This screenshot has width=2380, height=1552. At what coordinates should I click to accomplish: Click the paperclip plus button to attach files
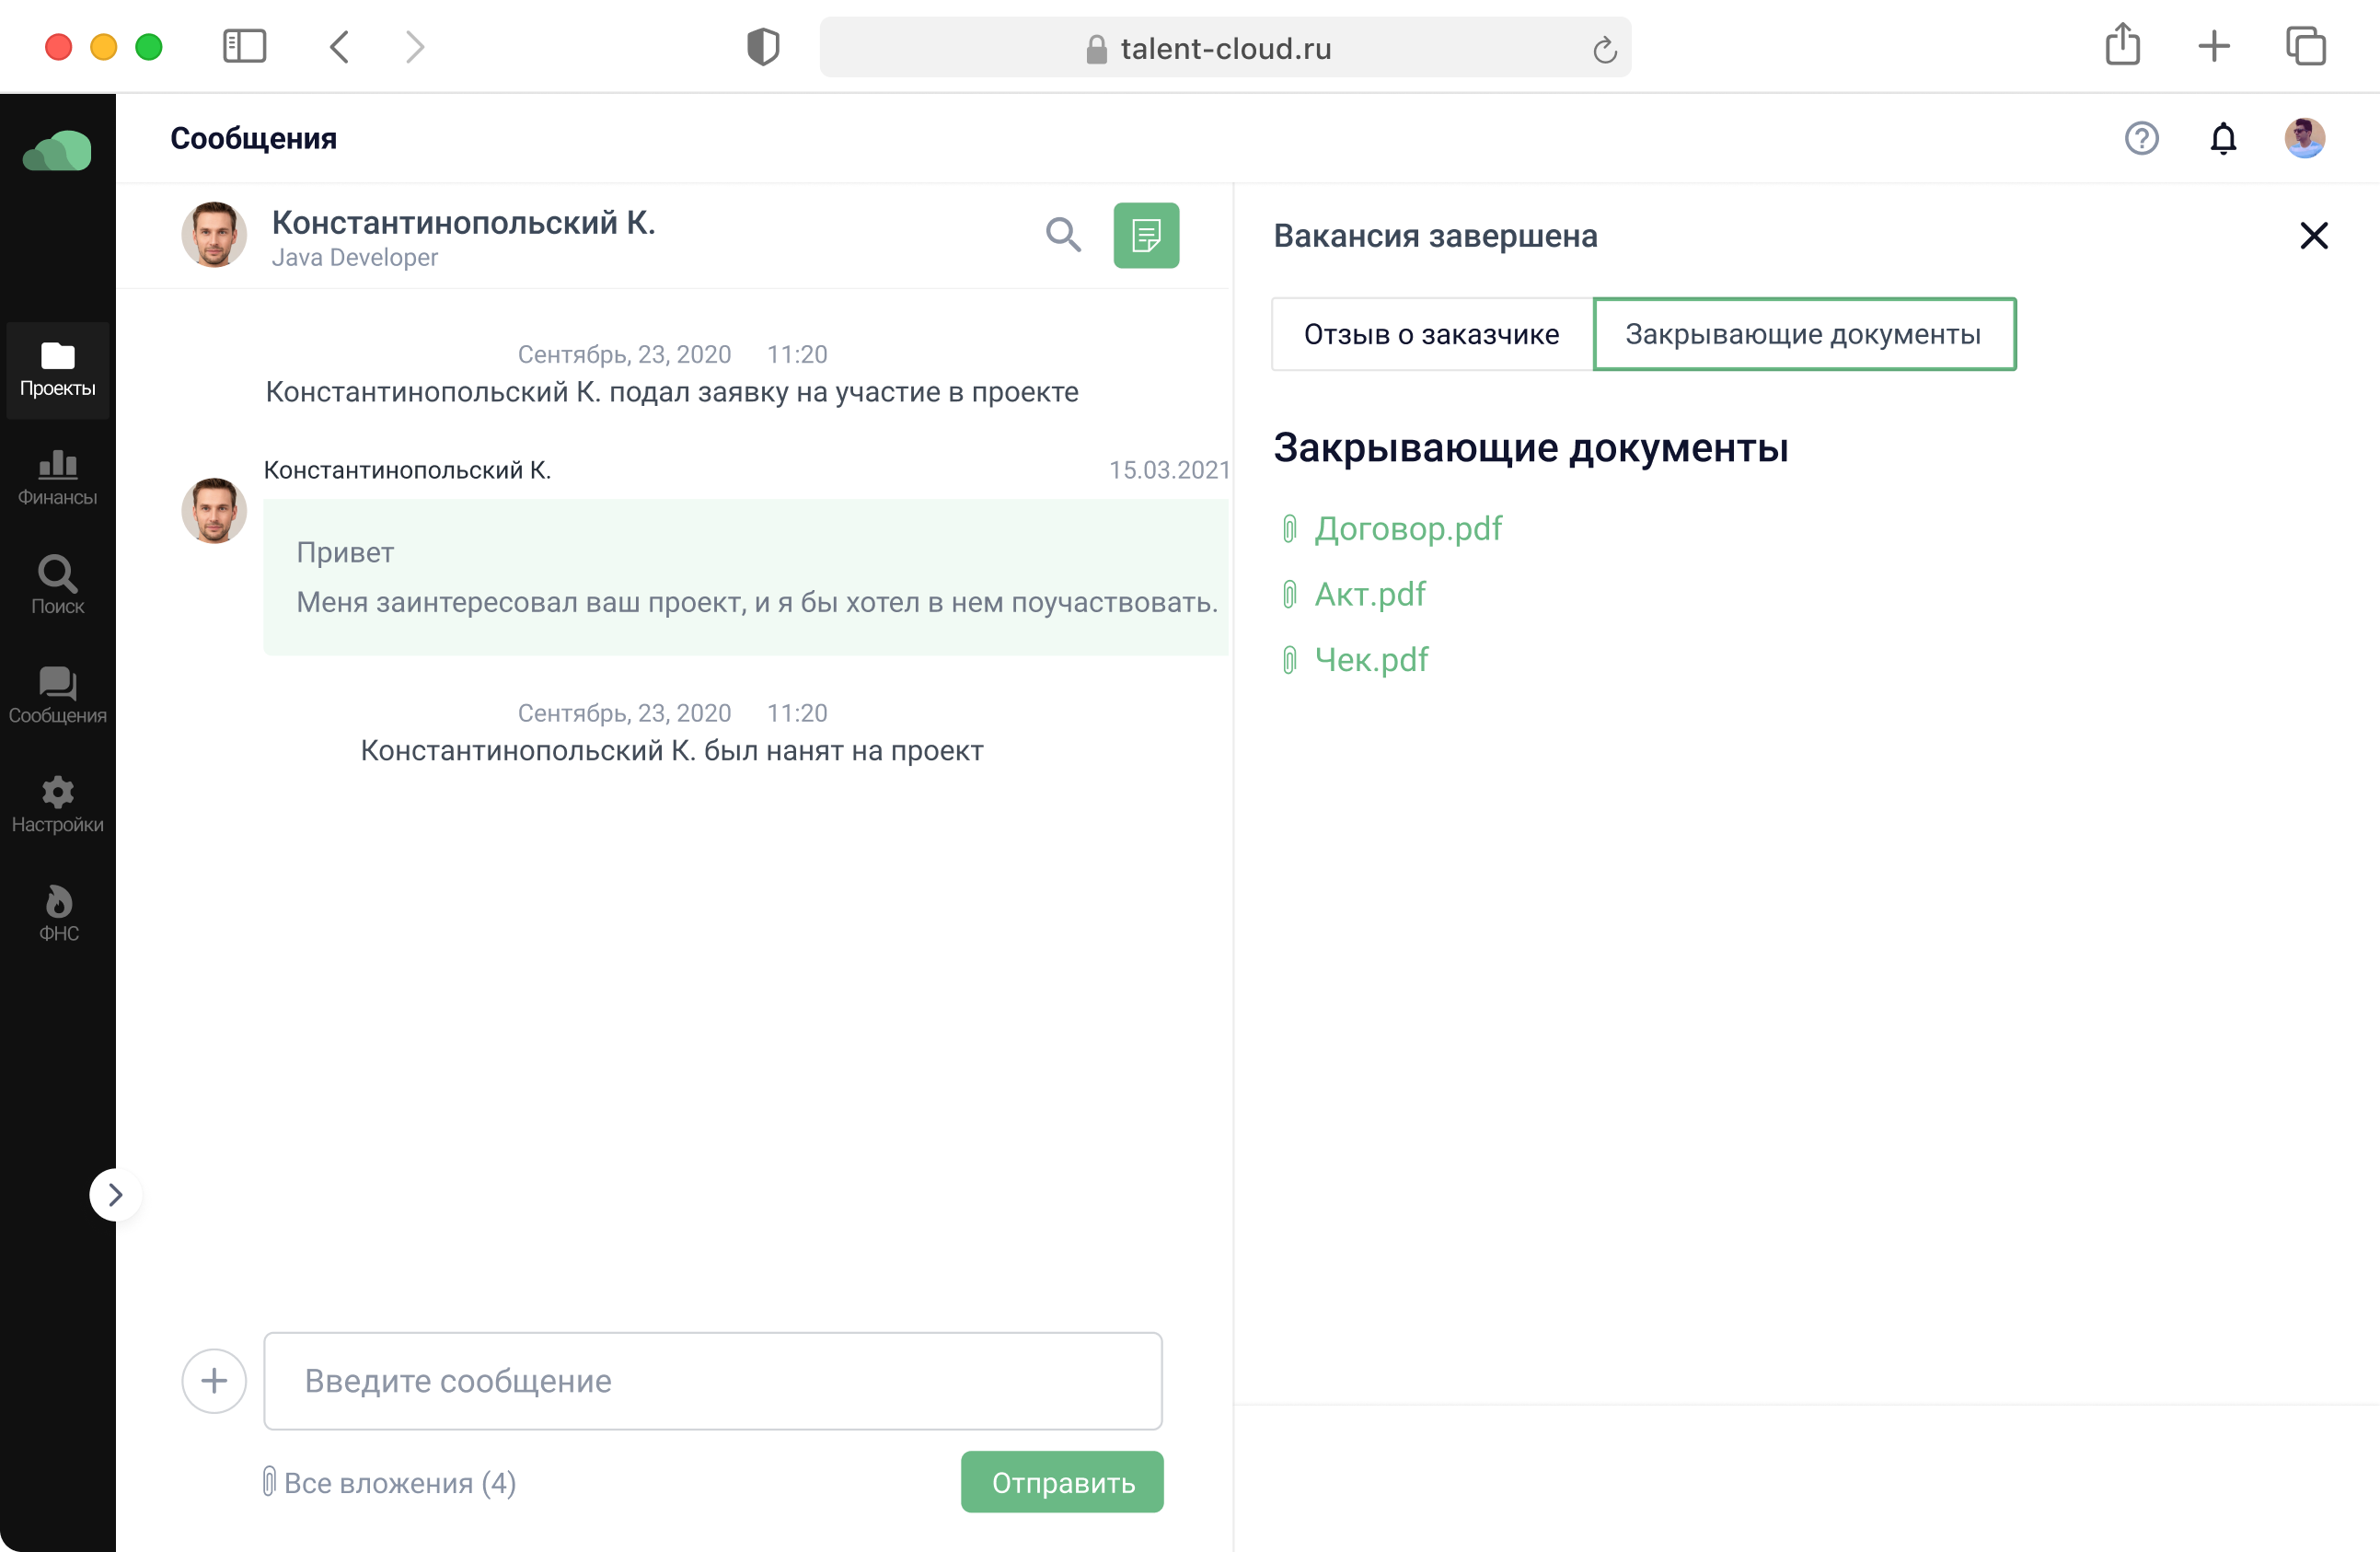coord(214,1381)
